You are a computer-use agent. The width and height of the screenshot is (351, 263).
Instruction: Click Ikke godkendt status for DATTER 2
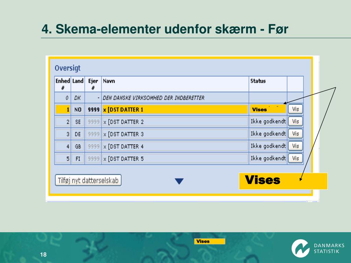pos(268,122)
